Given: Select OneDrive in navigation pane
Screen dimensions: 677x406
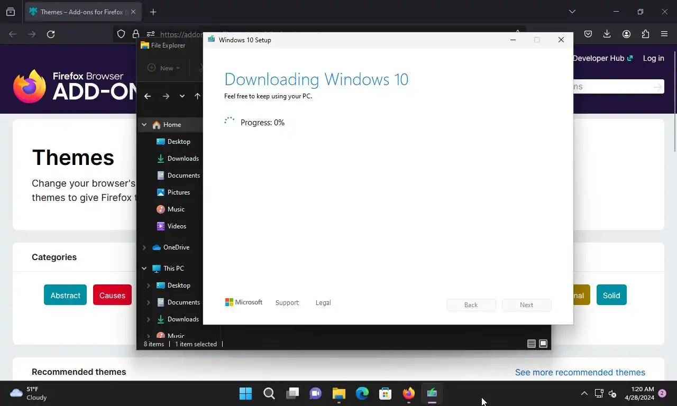Looking at the screenshot, I should 170,247.
